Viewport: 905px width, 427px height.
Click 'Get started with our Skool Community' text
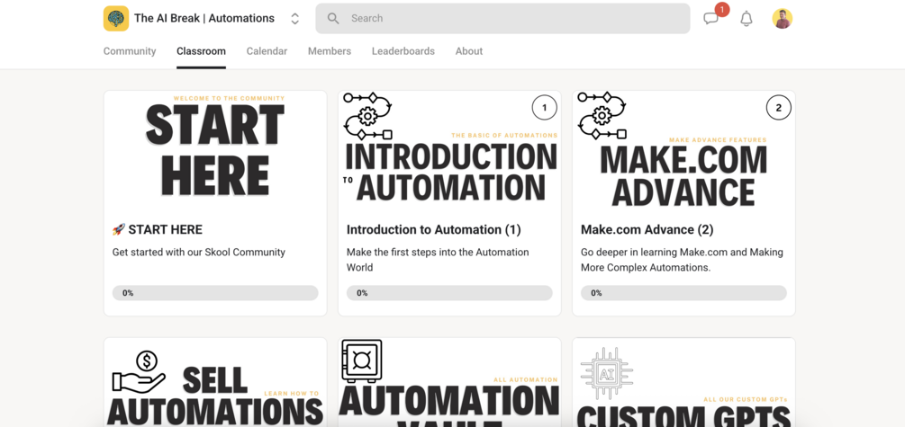pyautogui.click(x=198, y=253)
